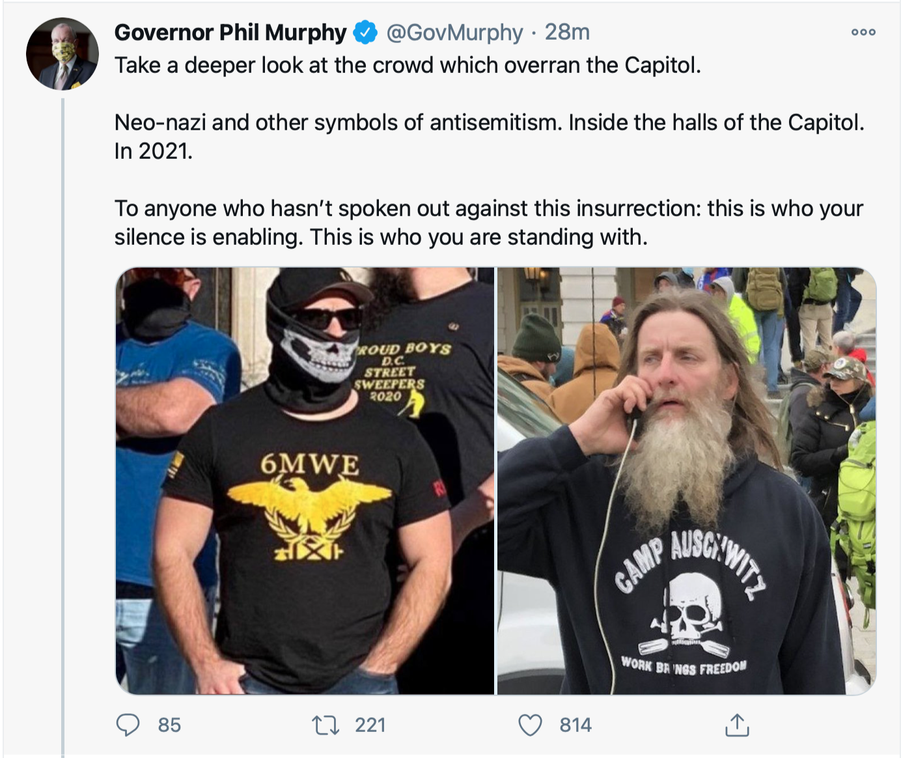901x758 pixels.
Task: Open the @GovMurphy handle link
Action: (x=454, y=32)
